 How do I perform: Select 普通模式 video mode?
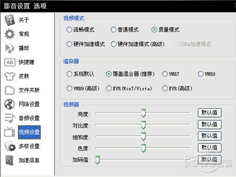point(125,30)
